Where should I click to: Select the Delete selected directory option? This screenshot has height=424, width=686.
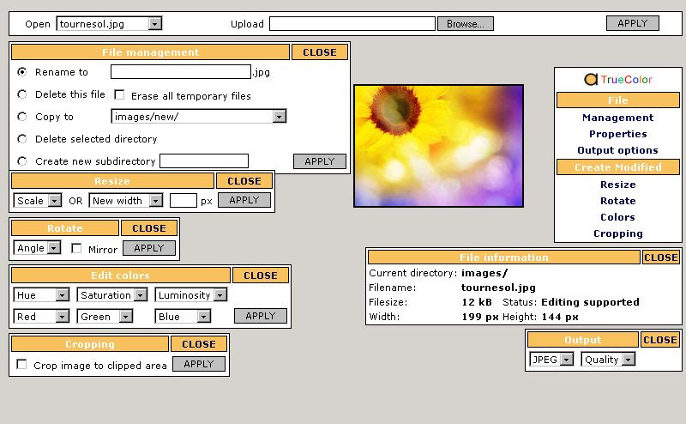(22, 139)
